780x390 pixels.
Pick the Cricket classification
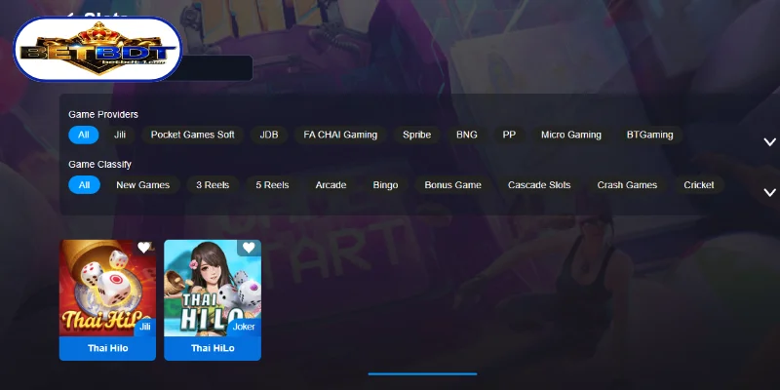pos(699,185)
